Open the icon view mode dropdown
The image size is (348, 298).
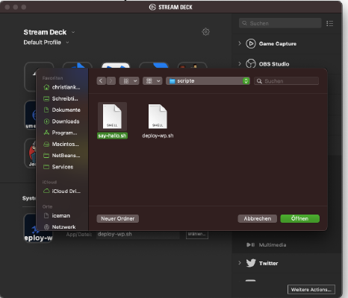coord(129,81)
